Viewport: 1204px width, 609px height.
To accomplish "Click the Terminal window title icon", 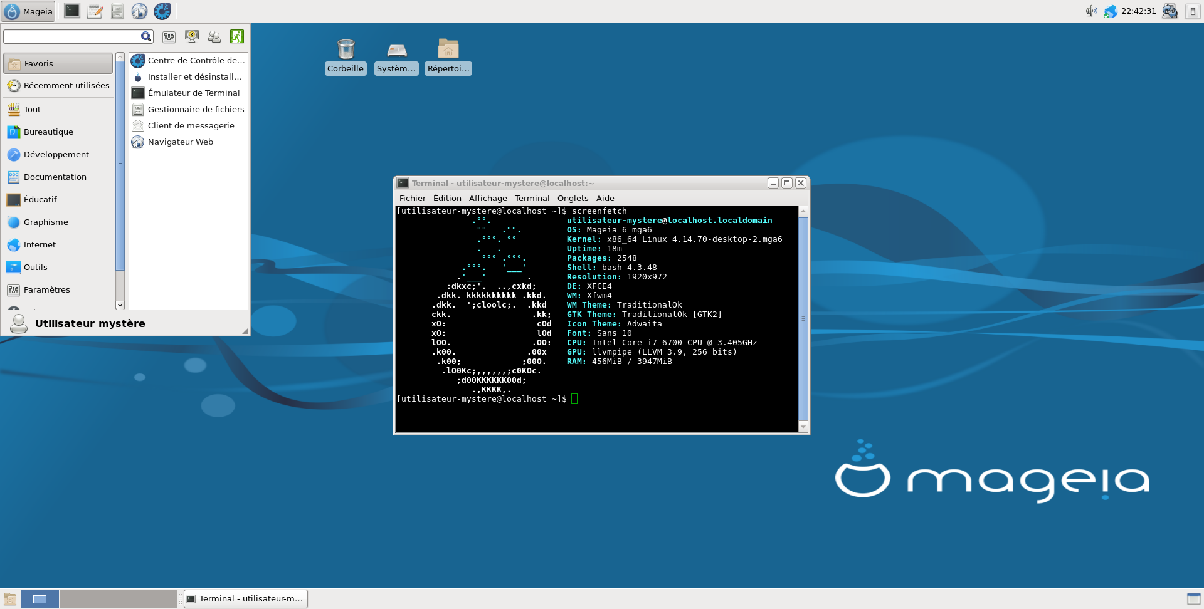I will pos(403,183).
